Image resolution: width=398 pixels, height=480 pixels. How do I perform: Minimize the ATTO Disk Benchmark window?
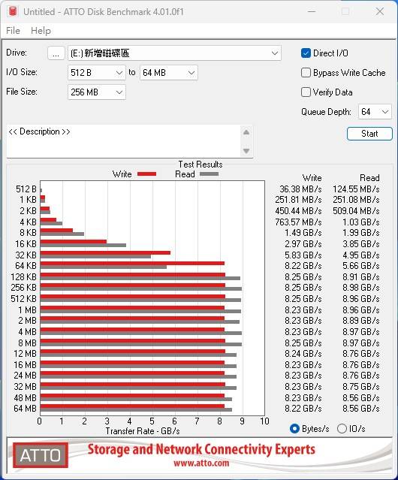[312, 11]
